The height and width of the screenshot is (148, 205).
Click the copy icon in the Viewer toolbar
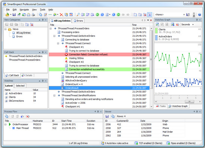[x=113, y=116]
